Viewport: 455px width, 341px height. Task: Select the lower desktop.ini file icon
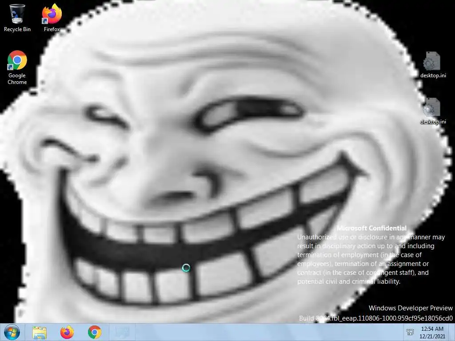point(433,111)
